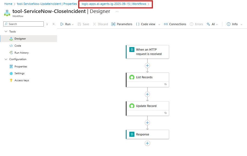Image resolution: width=247 pixels, height=156 pixels.
Task: Select the Properties sidebar item
Action: click(x=21, y=67)
